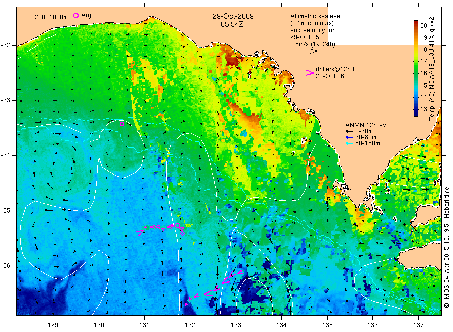Click the time label 05:54Z
The width and height of the screenshot is (453, 332).
coord(232,25)
